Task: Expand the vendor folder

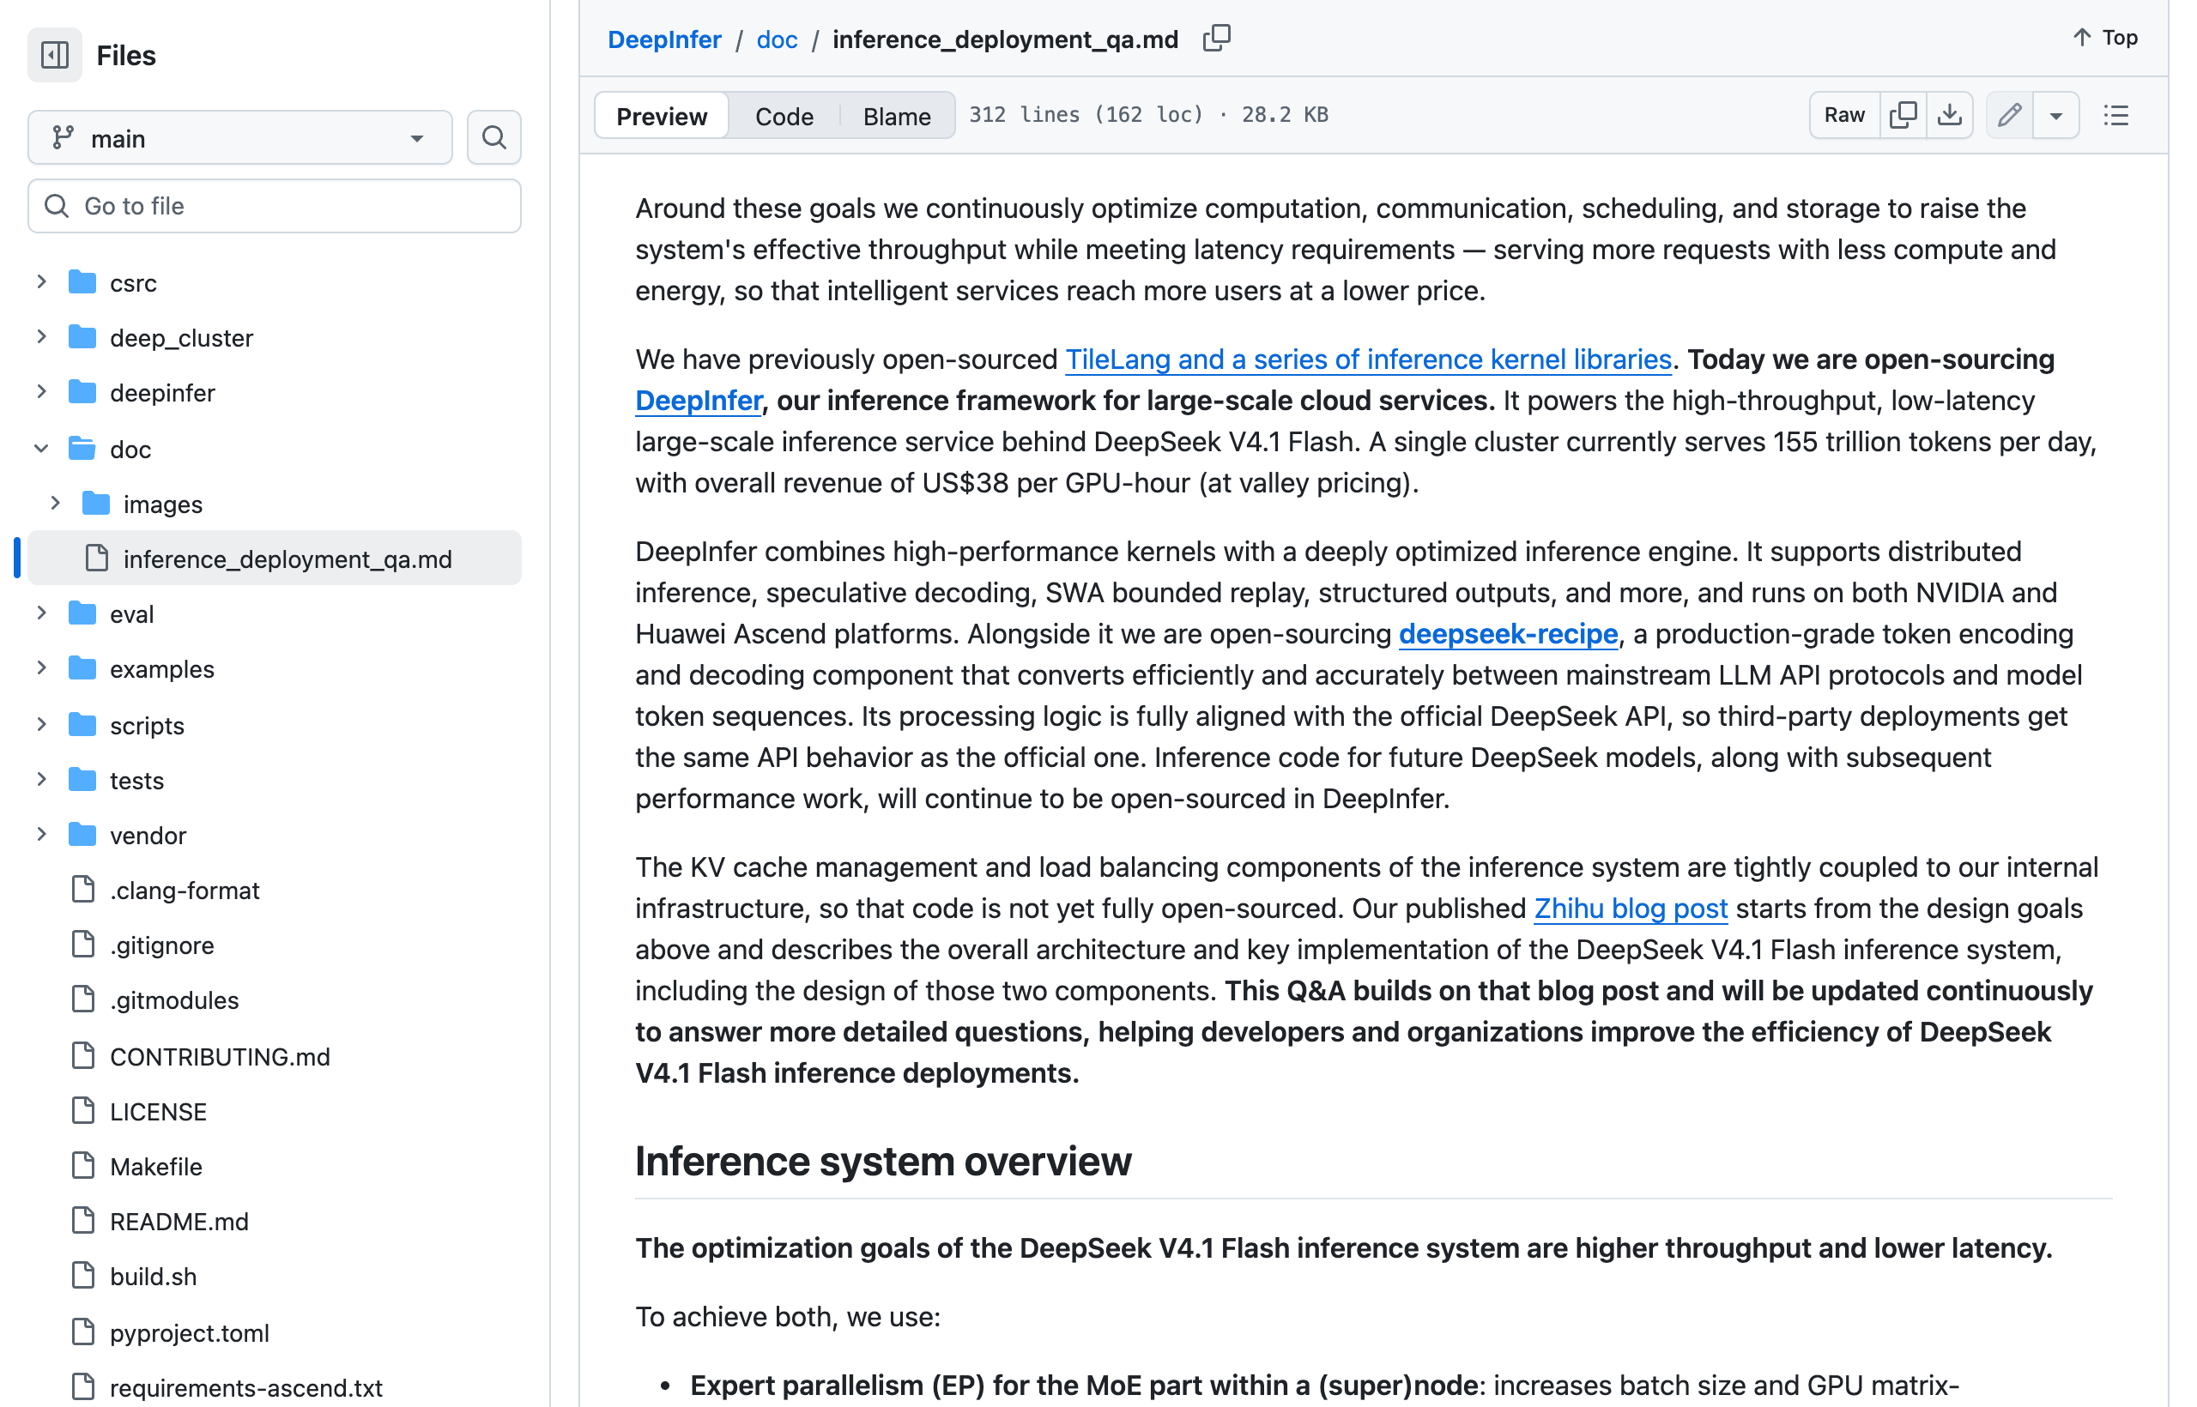Action: [41, 834]
